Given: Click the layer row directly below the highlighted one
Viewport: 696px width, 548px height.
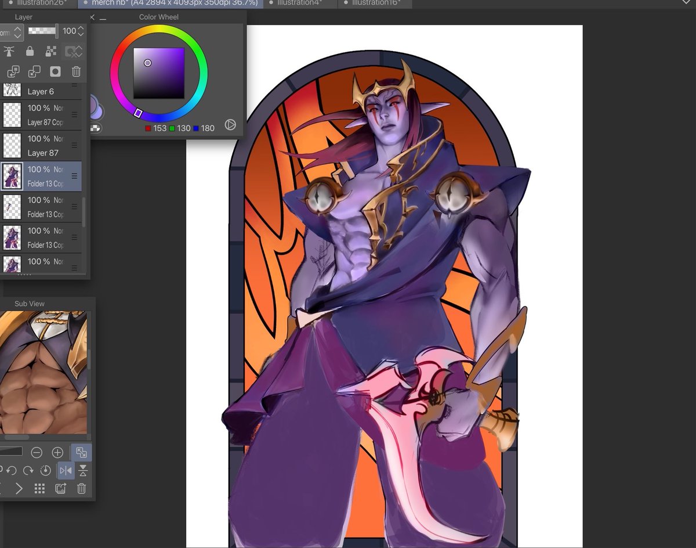Looking at the screenshot, I should click(41, 207).
